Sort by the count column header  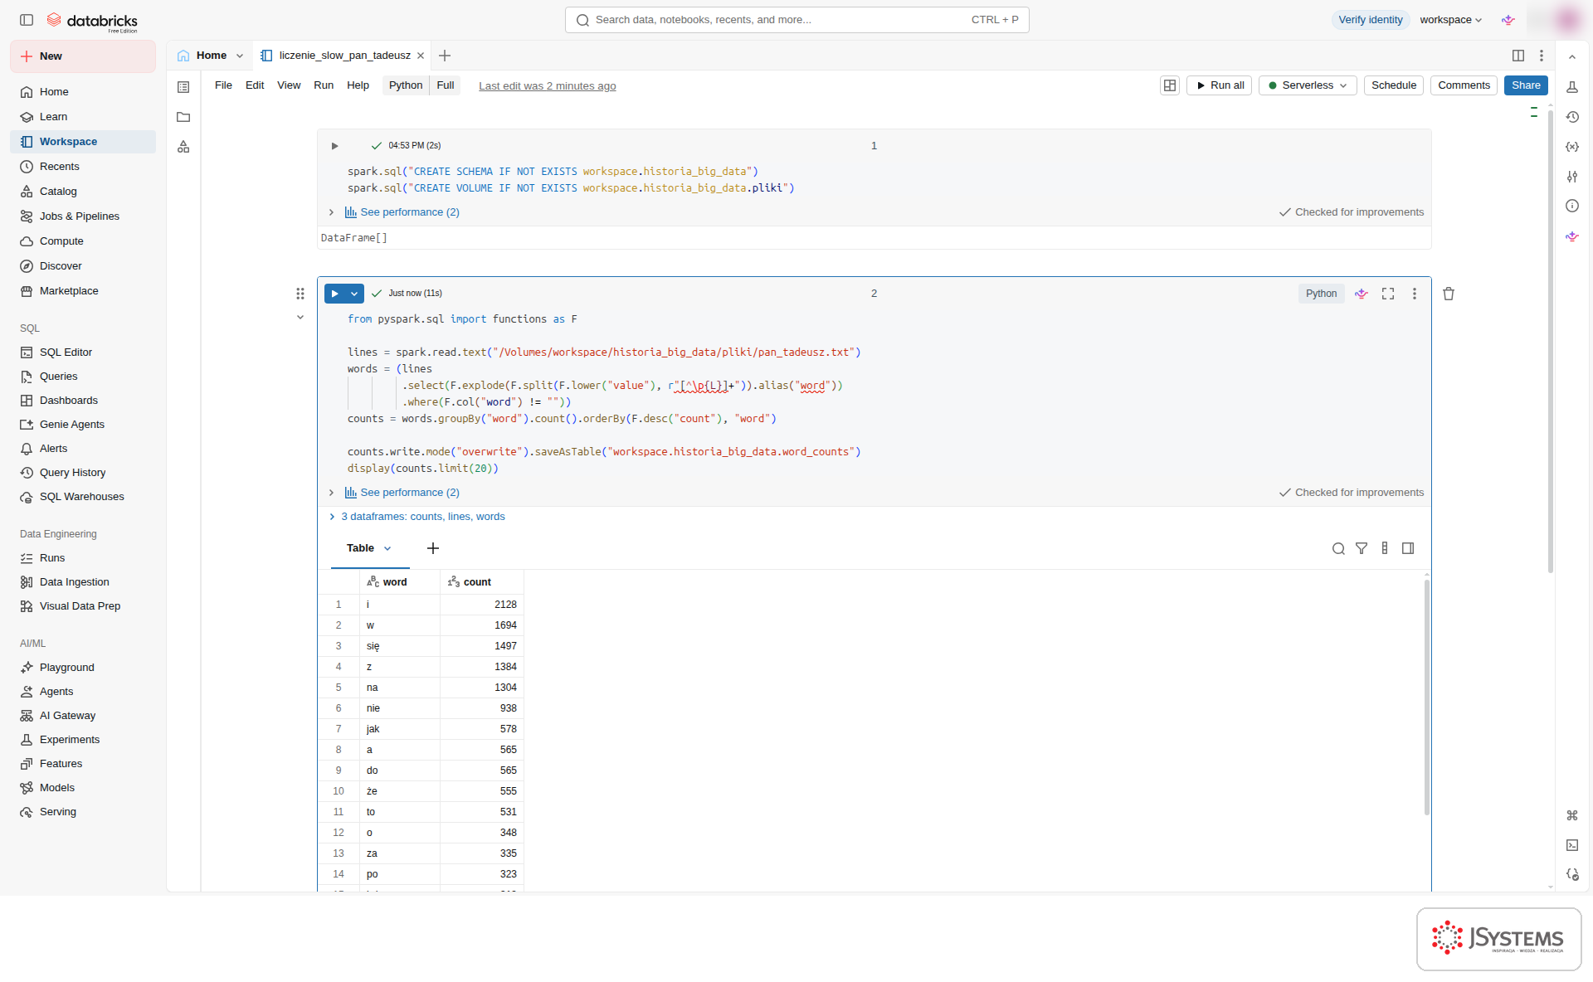coord(481,582)
